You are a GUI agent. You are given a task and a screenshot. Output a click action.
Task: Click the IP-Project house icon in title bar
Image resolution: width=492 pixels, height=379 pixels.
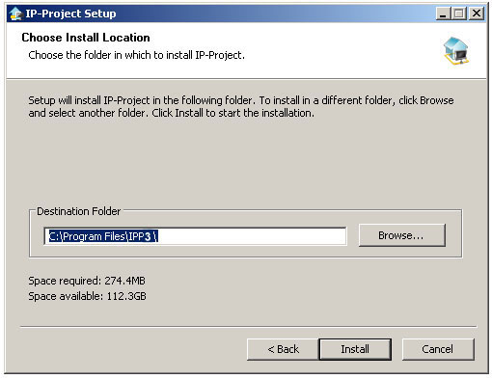point(15,14)
